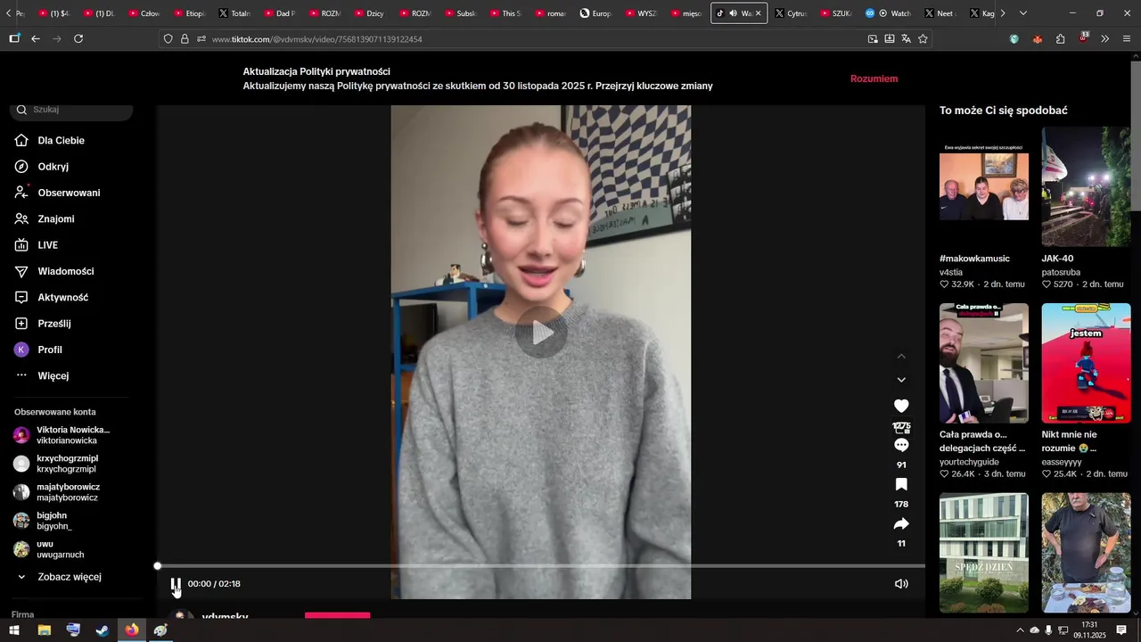Open author patosruba under JAK-40
The image size is (1141, 642).
point(1061,272)
